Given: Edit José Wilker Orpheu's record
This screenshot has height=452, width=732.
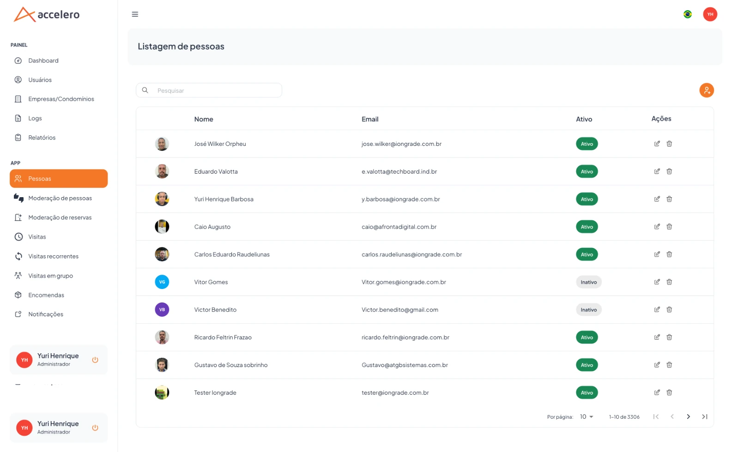Looking at the screenshot, I should pyautogui.click(x=657, y=144).
